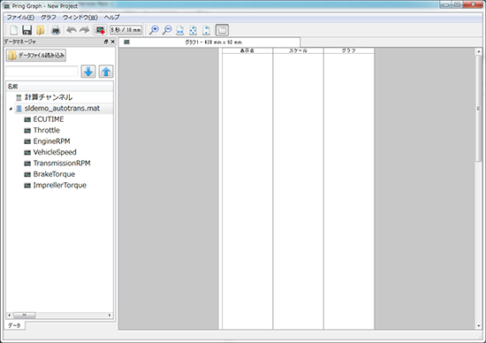Viewport: 486px width, 343px height.
Task: Float the データマネージャ panel
Action: point(106,42)
